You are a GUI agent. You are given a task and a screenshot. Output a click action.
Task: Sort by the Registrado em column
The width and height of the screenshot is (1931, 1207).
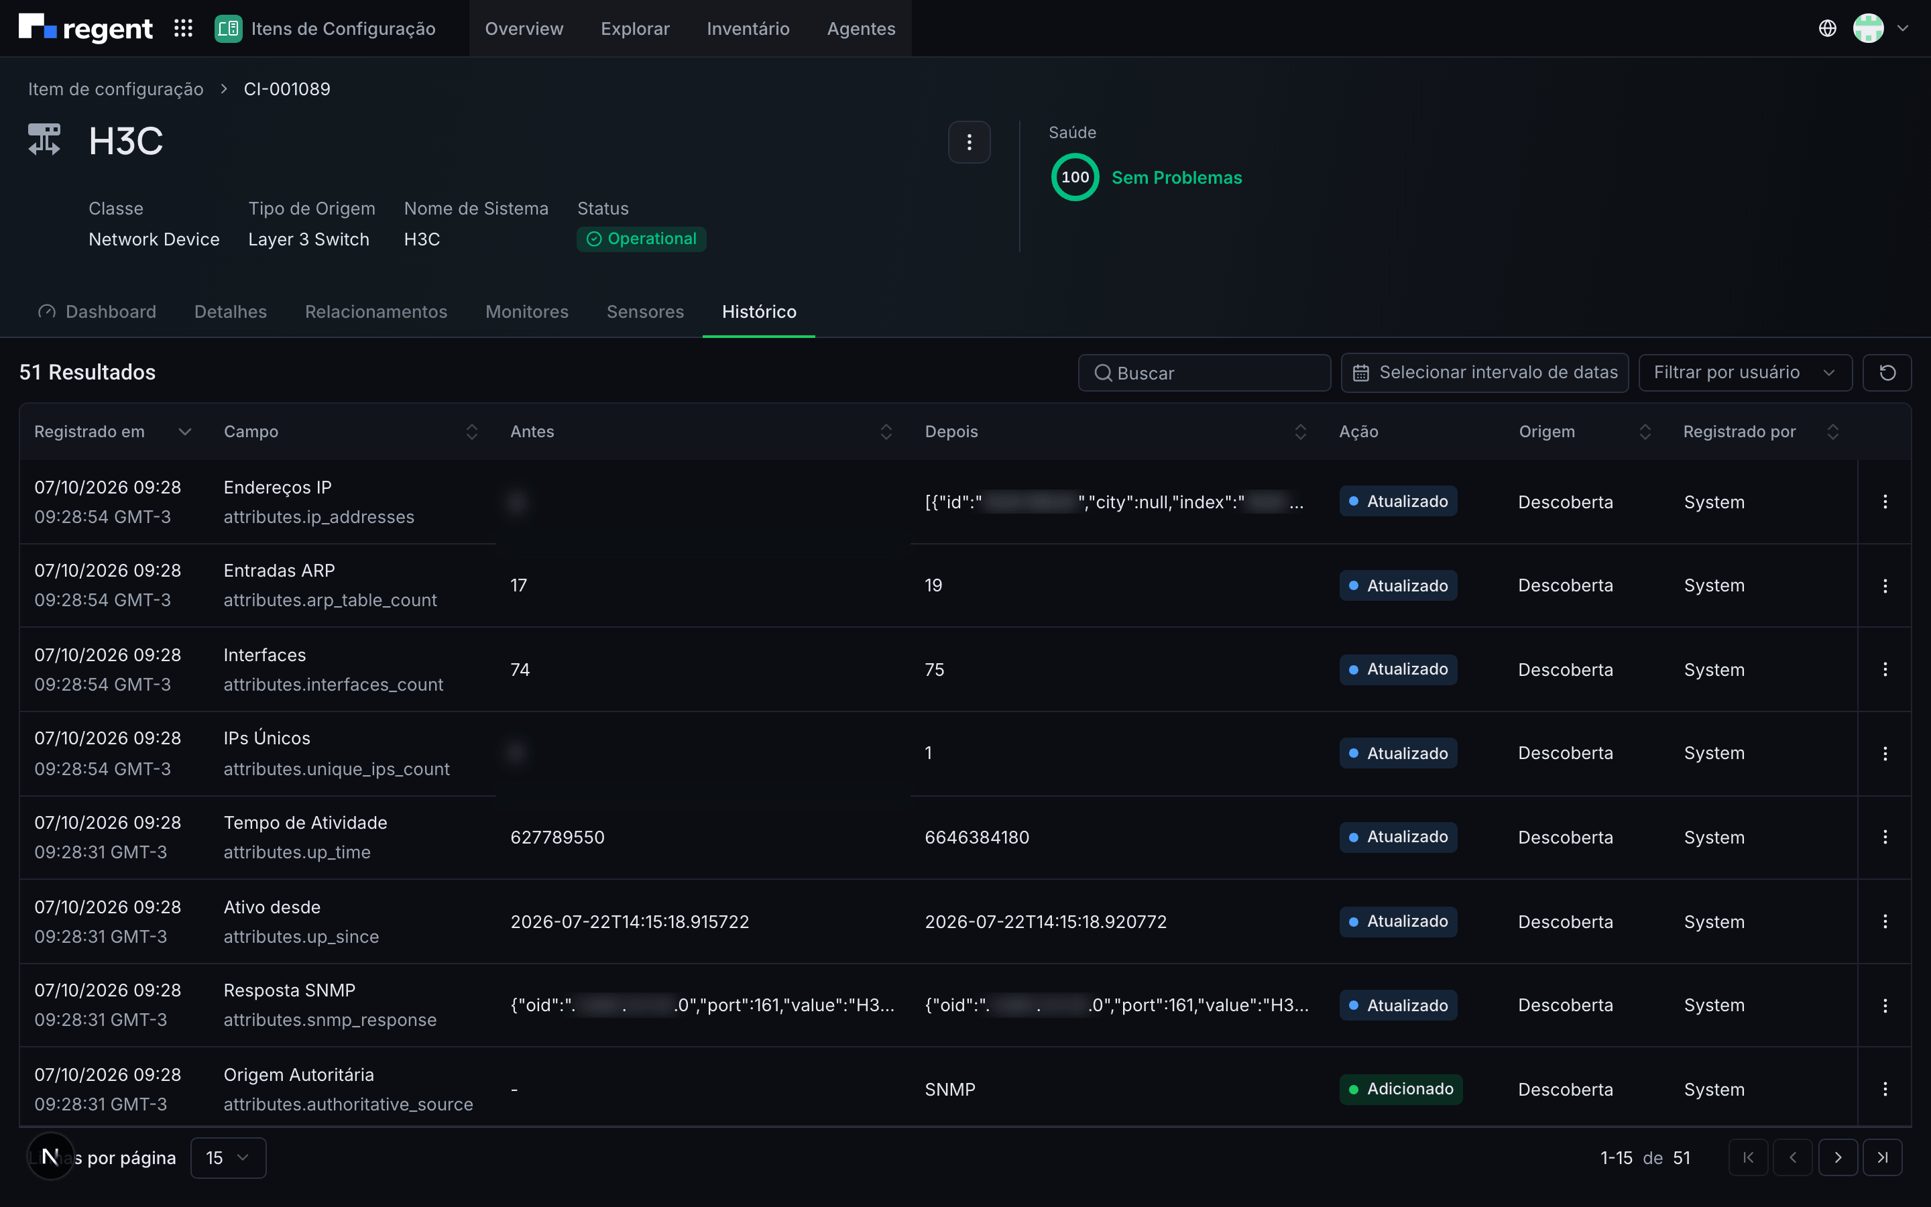tap(113, 431)
